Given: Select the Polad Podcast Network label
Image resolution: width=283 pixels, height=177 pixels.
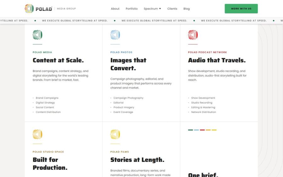Looking at the screenshot, I should click(208, 52).
